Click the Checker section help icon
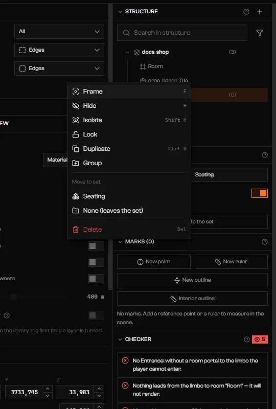Image resolution: width=276 pixels, height=409 pixels. click(246, 339)
